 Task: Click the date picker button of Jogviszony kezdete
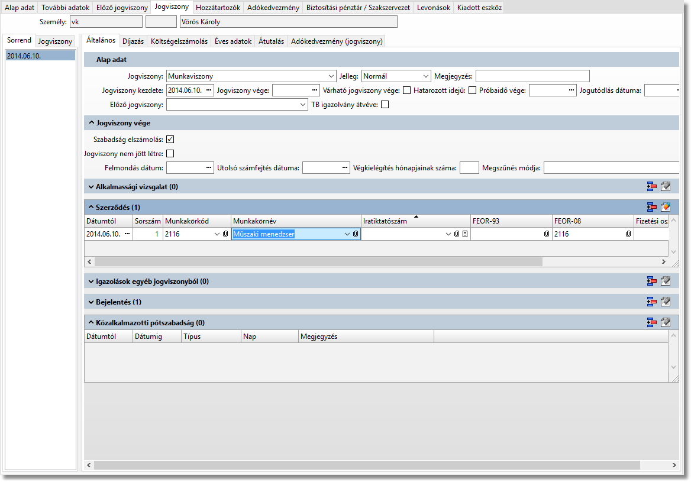click(209, 90)
